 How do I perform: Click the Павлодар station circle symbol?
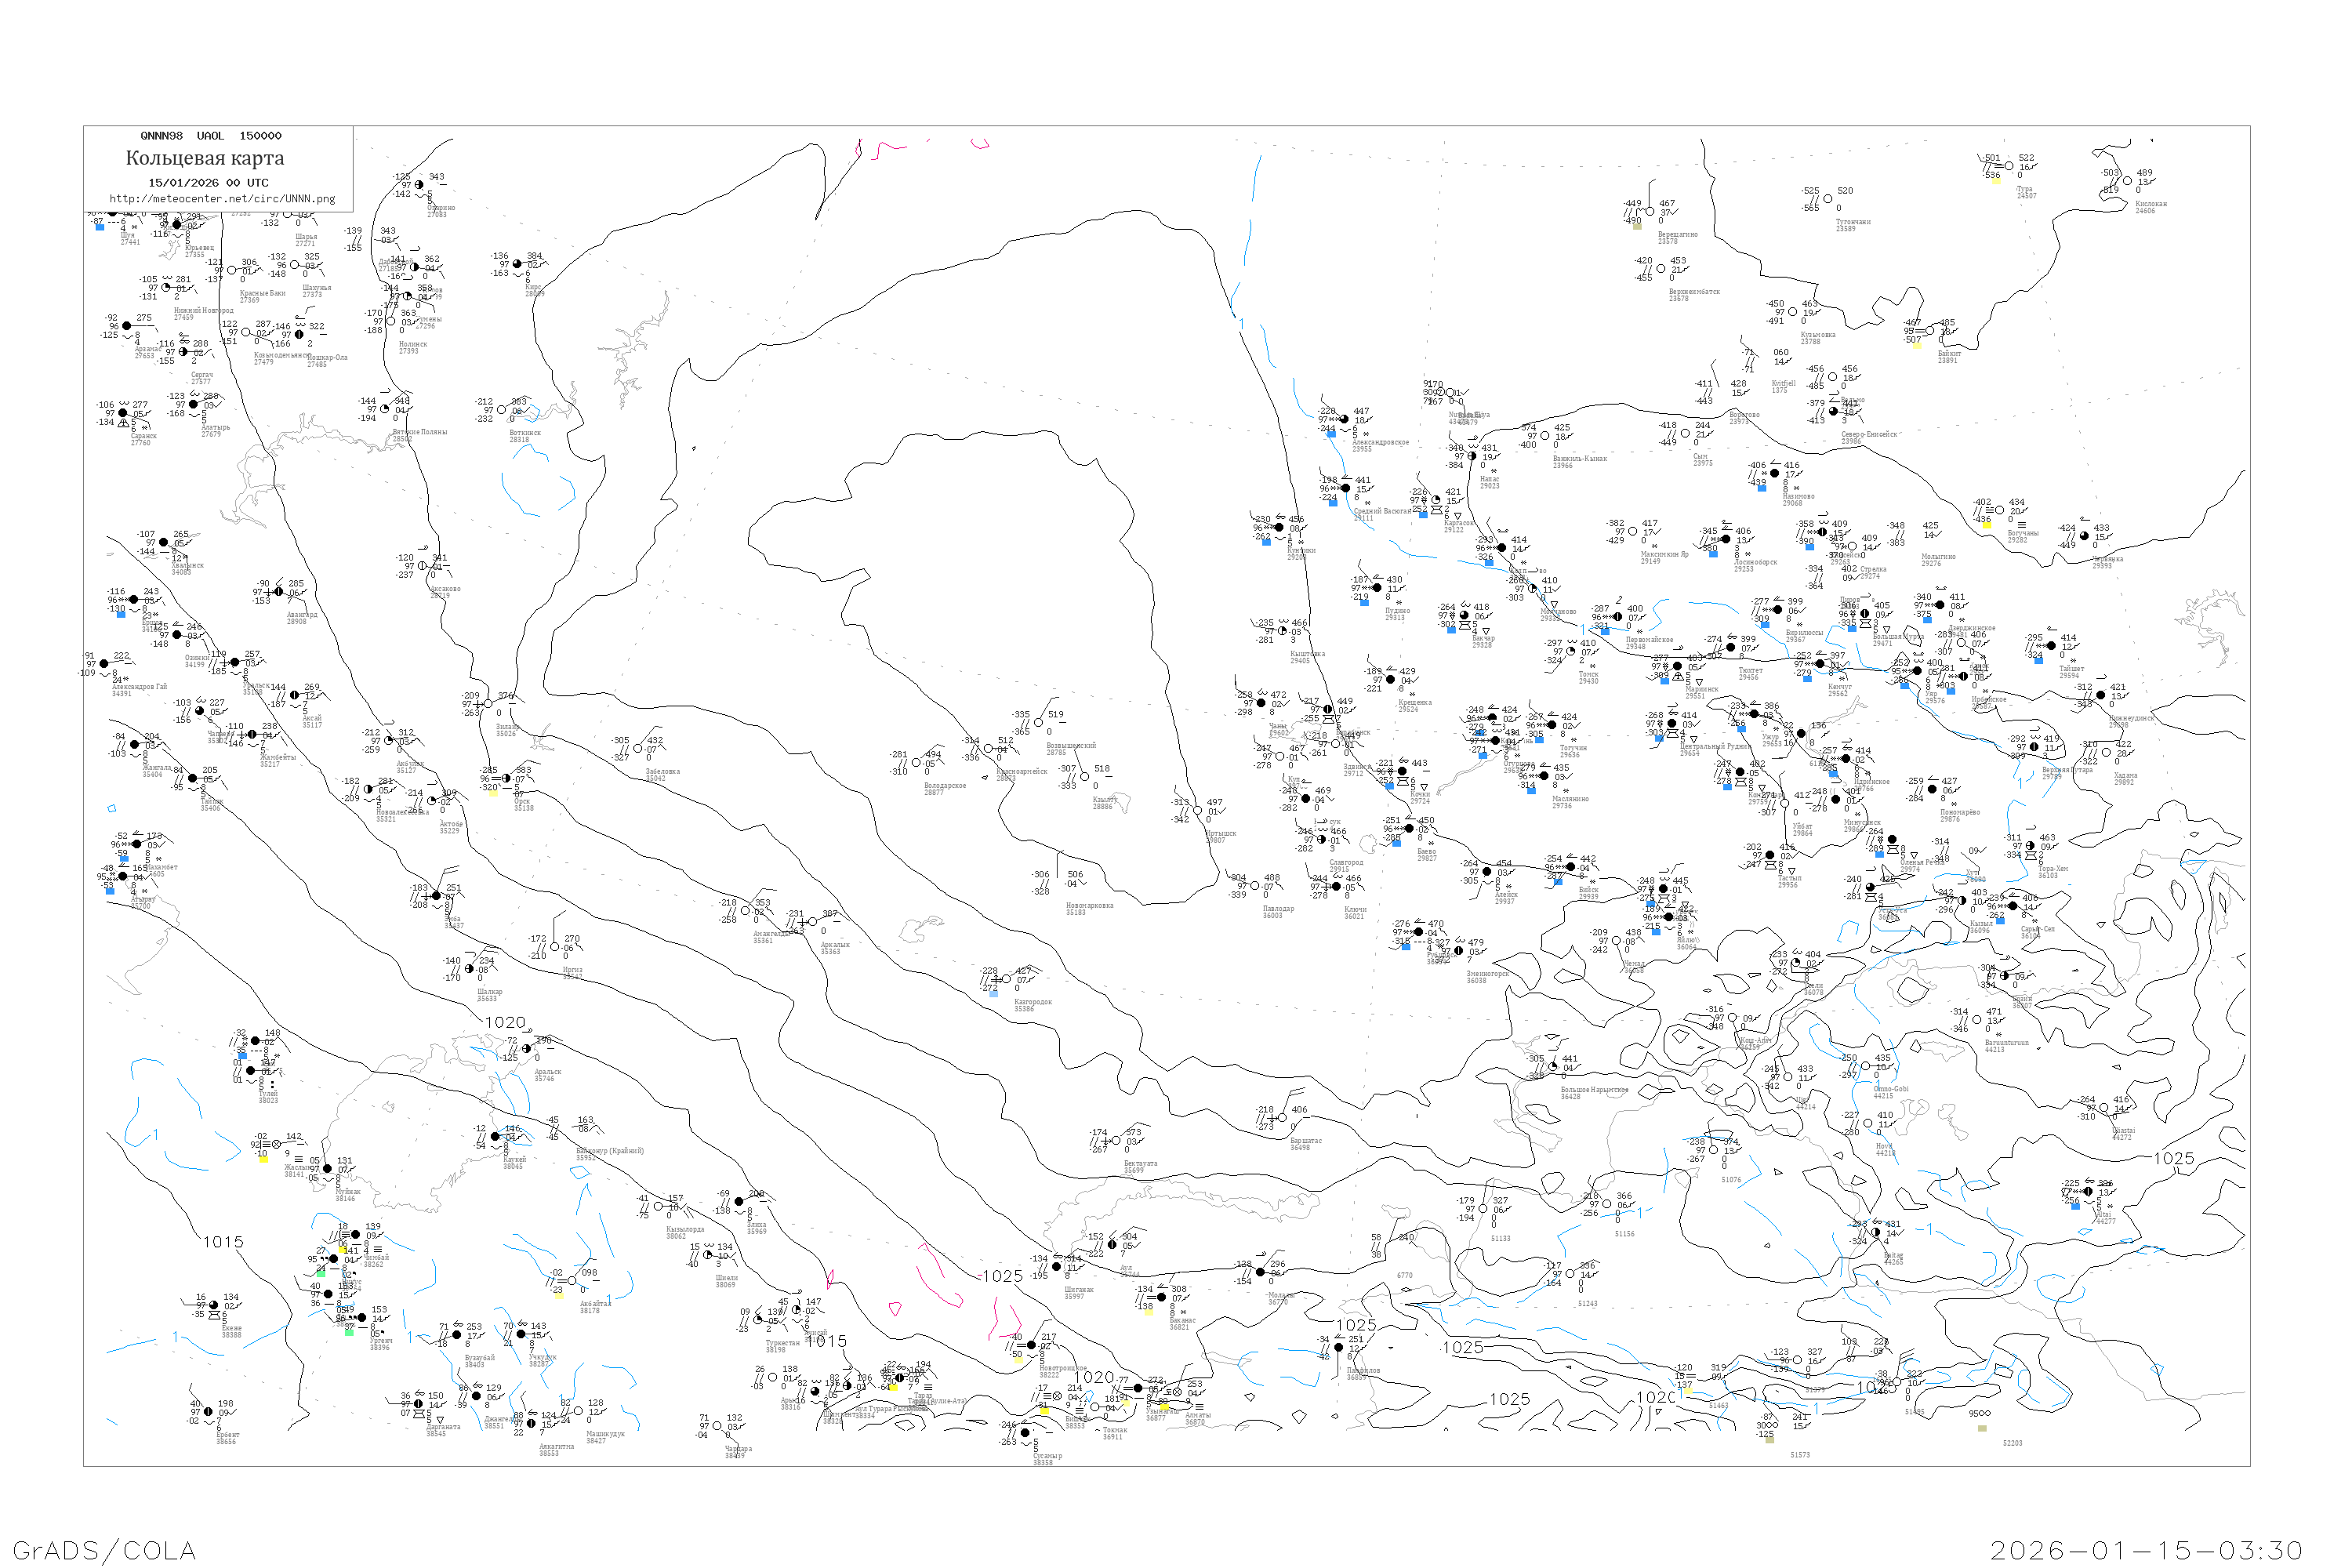(1256, 886)
